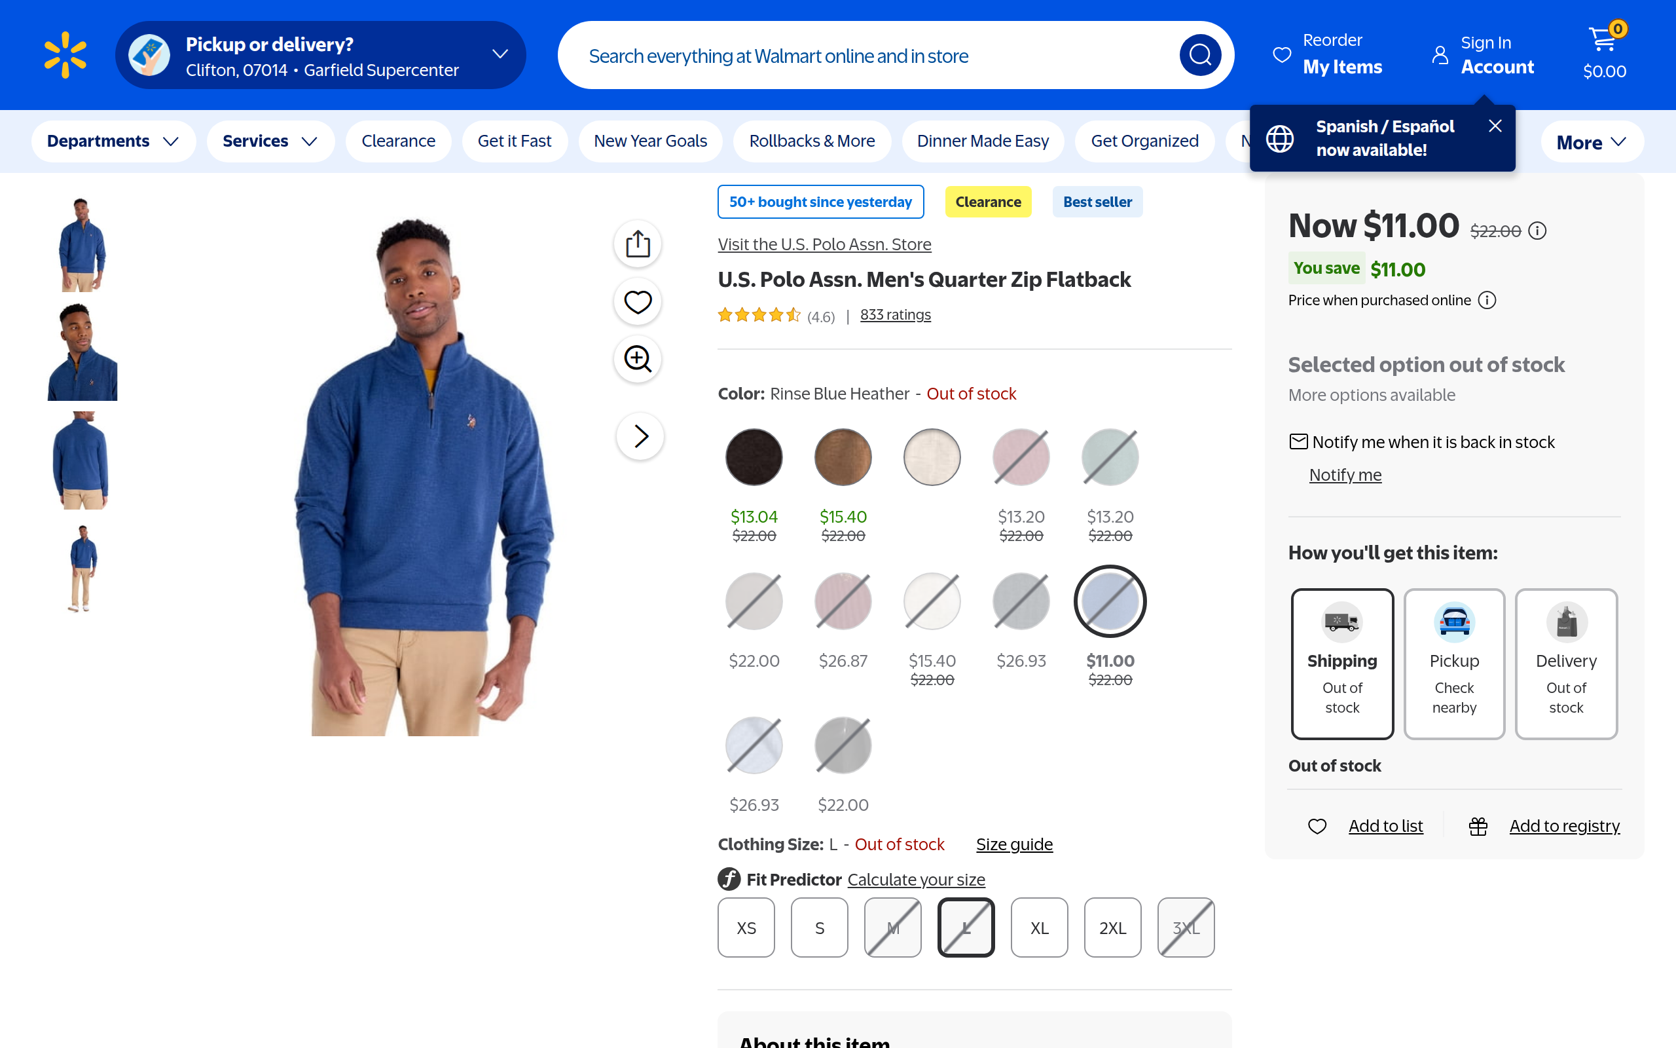Screen dimensions: 1676x1048
Task: Click the heart favorite icon on image
Action: coord(637,301)
